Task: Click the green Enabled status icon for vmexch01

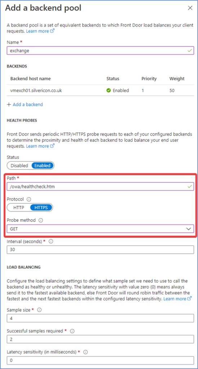Action: point(109,90)
